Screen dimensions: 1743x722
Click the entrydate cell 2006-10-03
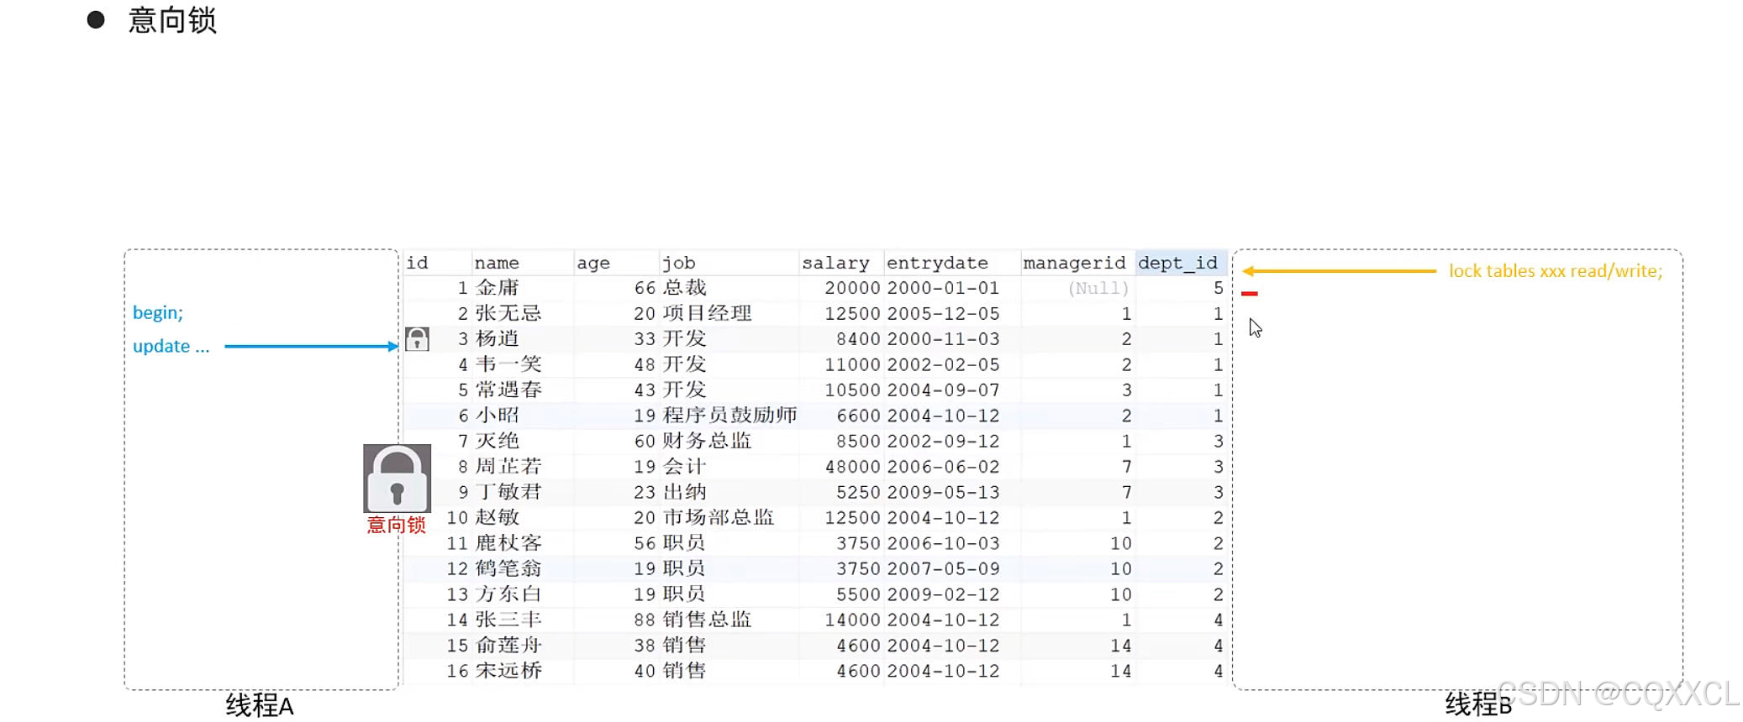[x=943, y=543]
